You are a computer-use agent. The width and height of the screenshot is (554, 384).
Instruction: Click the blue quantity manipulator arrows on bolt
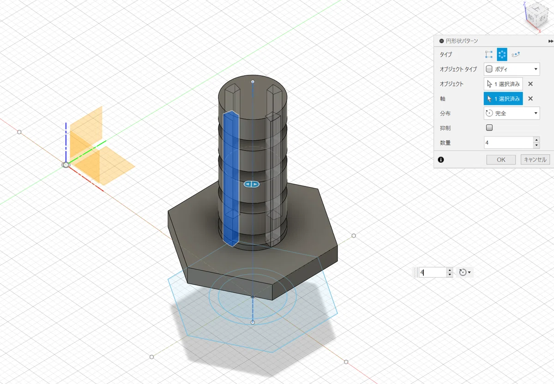252,184
